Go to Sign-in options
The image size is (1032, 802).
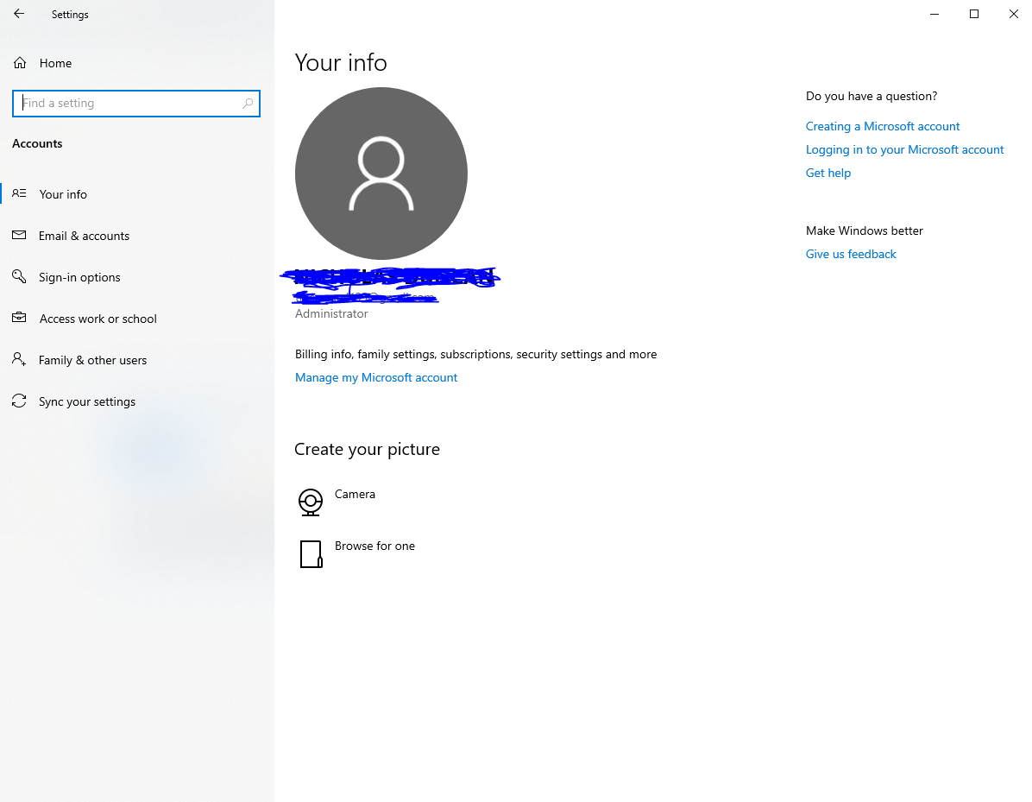point(79,277)
